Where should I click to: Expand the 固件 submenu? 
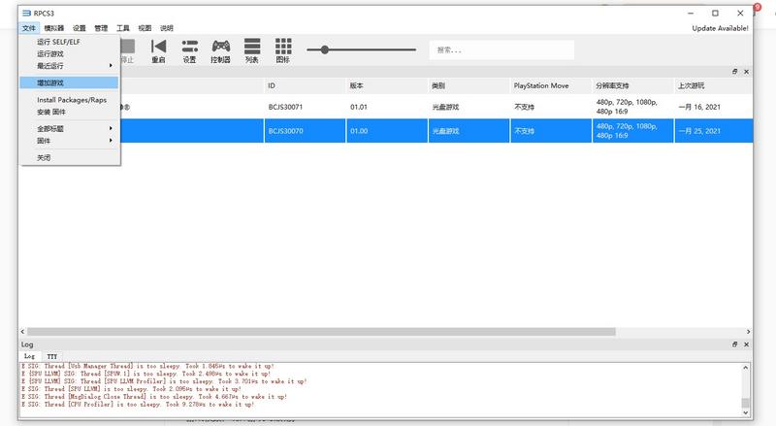tap(69, 141)
